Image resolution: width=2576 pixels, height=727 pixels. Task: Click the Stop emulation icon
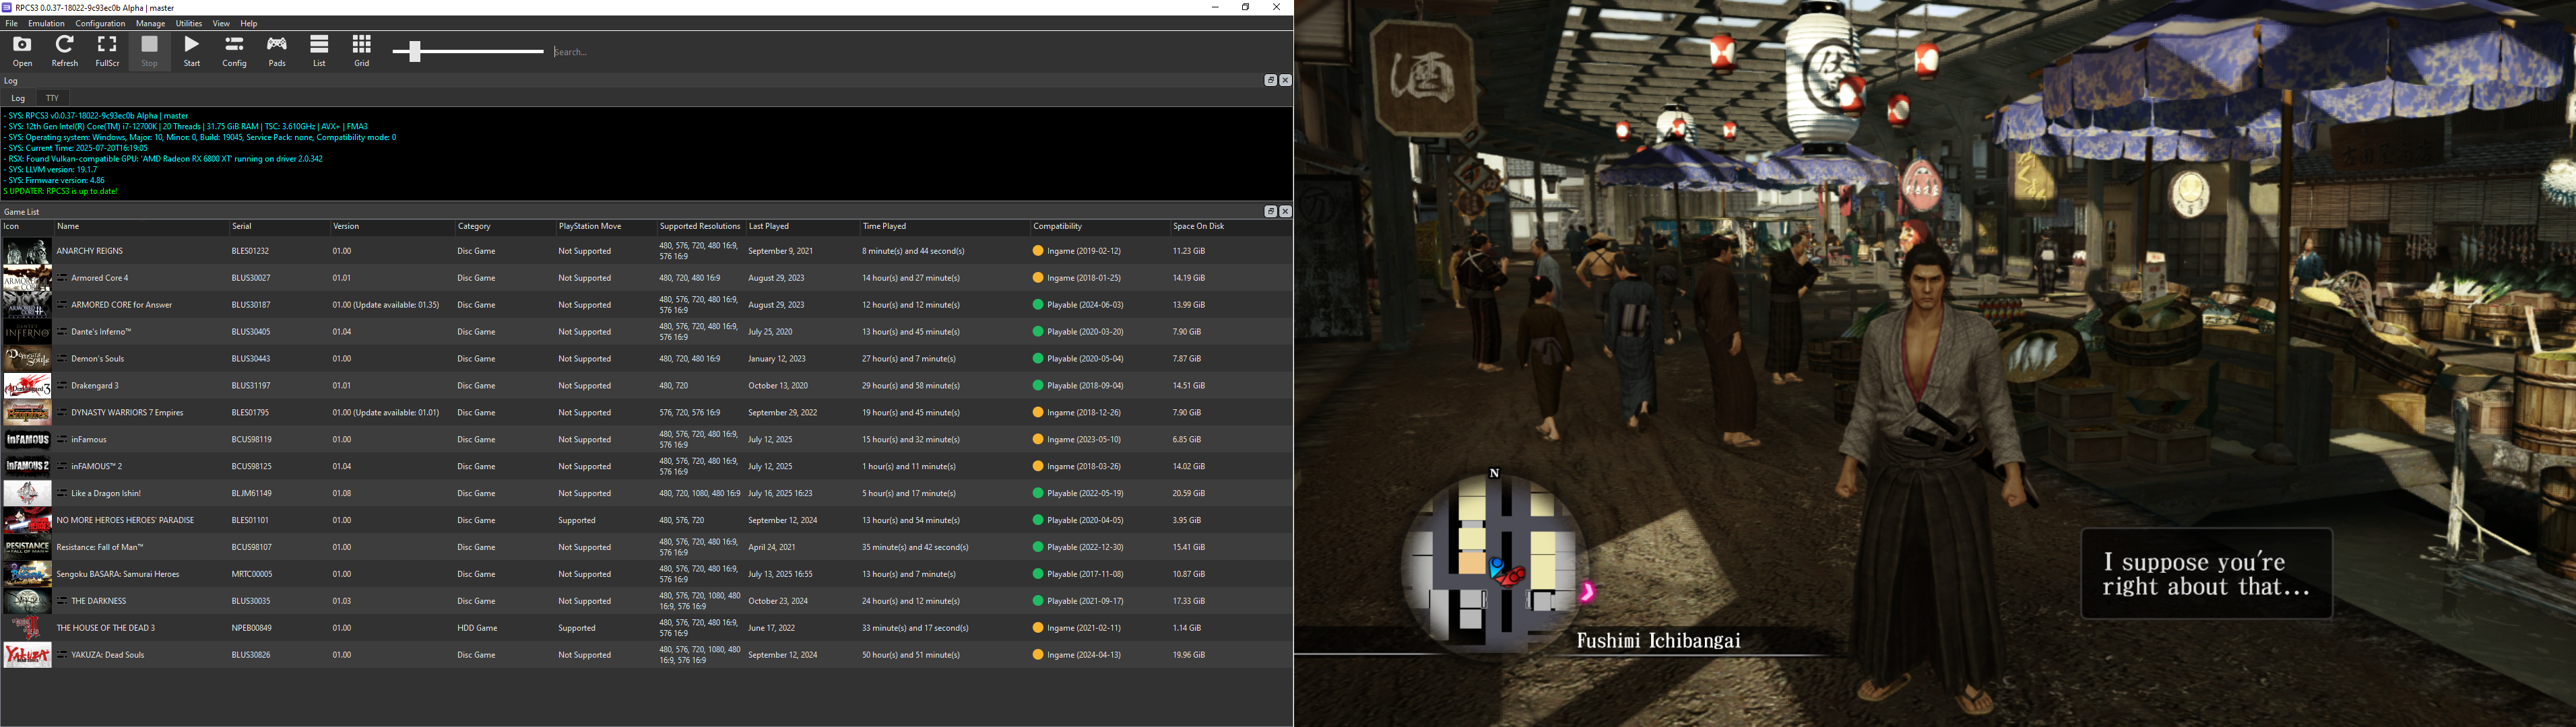[x=149, y=51]
